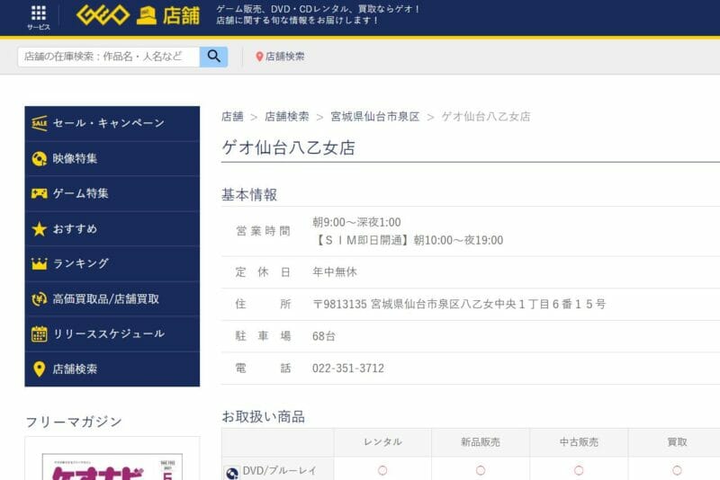Click the SALE icon in the sidebar

40,123
